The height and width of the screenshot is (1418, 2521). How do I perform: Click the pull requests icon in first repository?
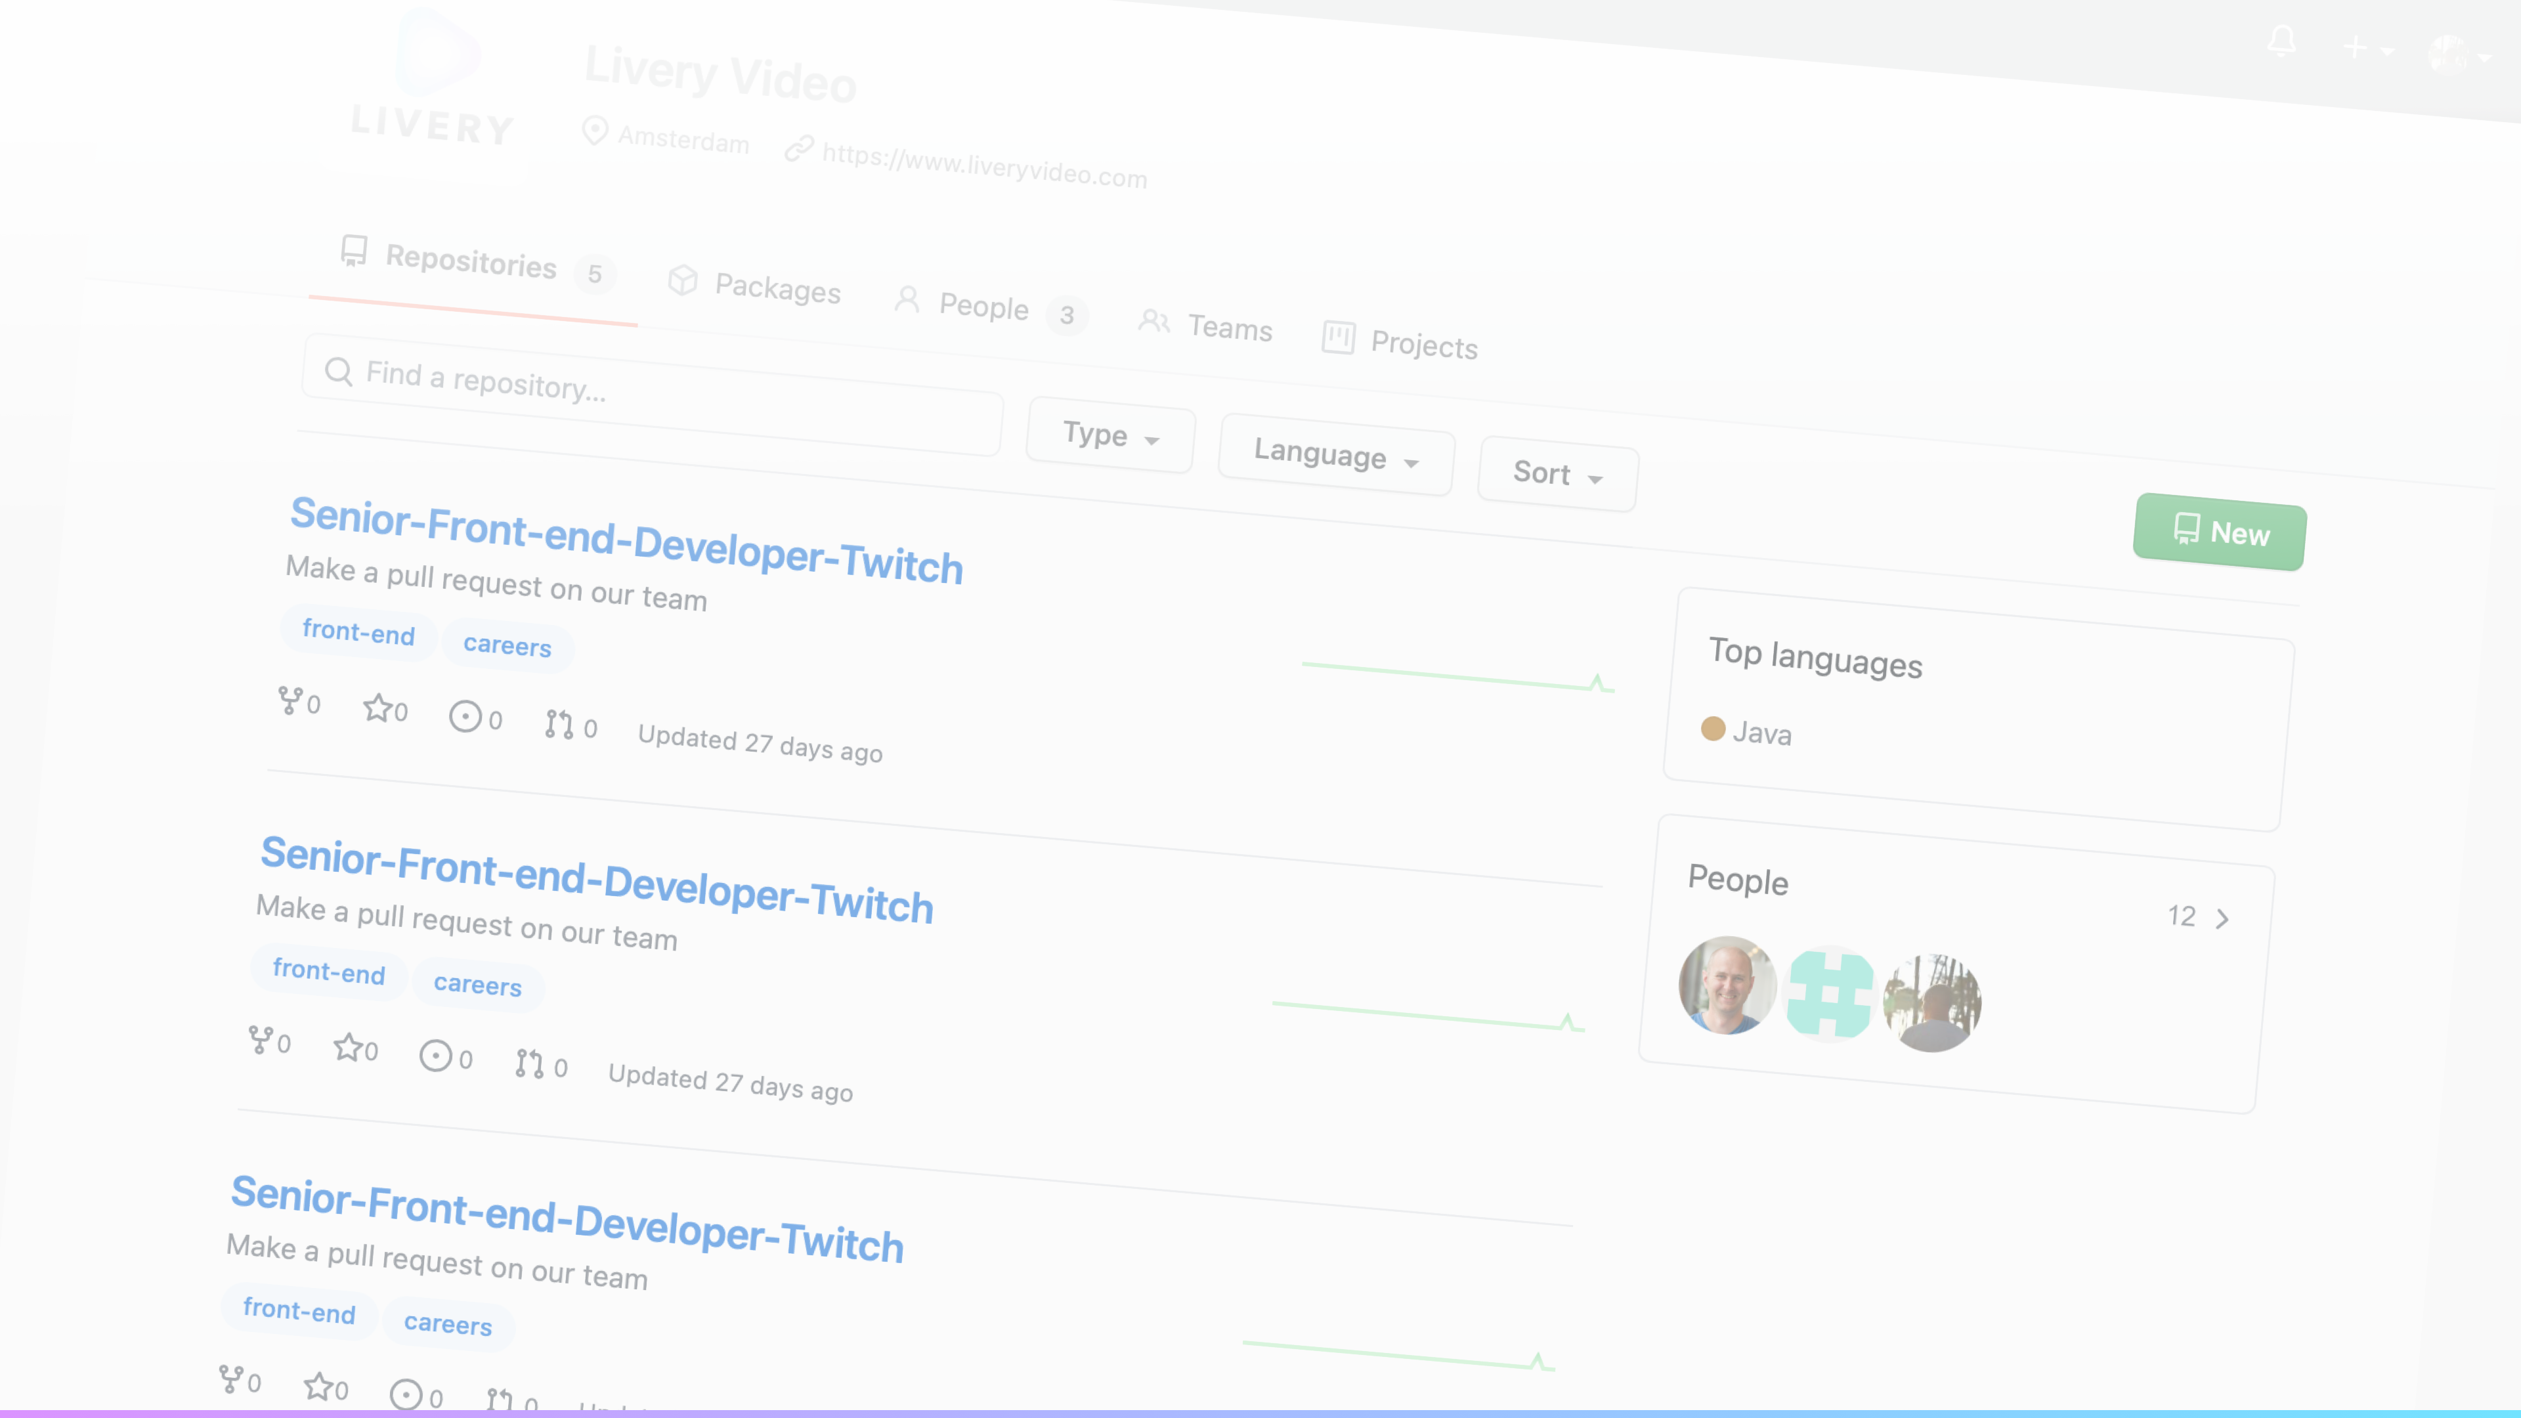[559, 724]
